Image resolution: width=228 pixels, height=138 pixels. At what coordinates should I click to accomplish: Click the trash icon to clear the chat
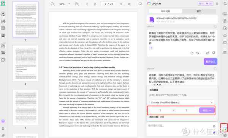tap(217, 4)
